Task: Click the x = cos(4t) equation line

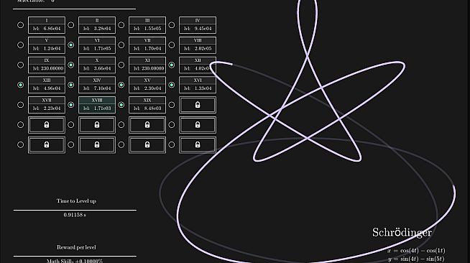Action: coord(416,251)
